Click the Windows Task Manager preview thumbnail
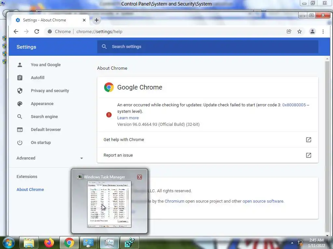 (x=109, y=204)
